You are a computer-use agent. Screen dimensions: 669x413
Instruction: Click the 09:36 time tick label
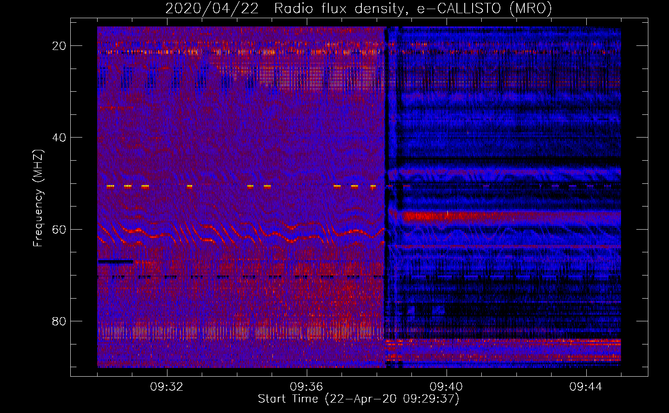point(306,387)
